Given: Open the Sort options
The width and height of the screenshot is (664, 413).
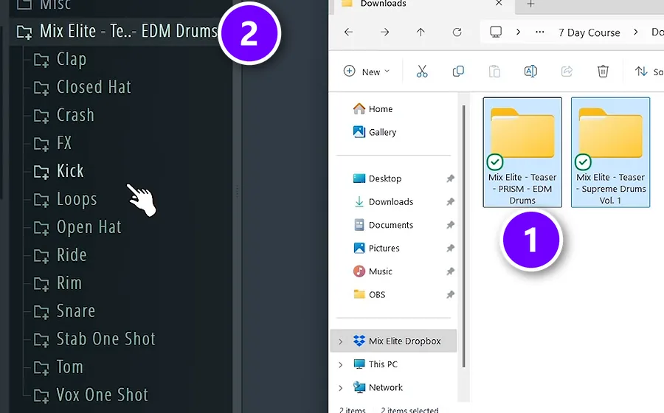Looking at the screenshot, I should pos(649,72).
